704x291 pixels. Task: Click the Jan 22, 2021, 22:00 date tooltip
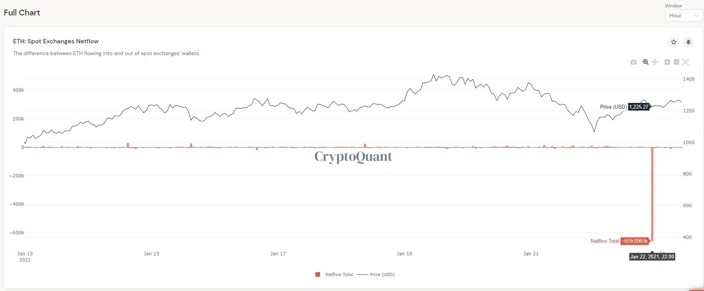[x=651, y=257]
